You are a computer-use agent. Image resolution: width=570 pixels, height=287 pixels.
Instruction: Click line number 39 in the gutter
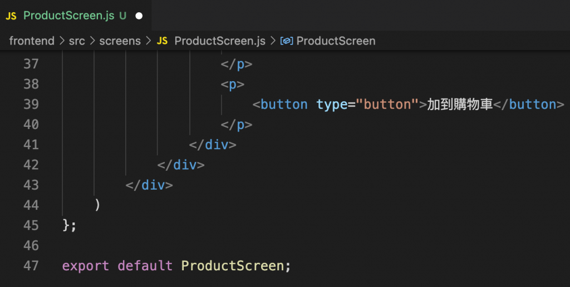(x=31, y=105)
